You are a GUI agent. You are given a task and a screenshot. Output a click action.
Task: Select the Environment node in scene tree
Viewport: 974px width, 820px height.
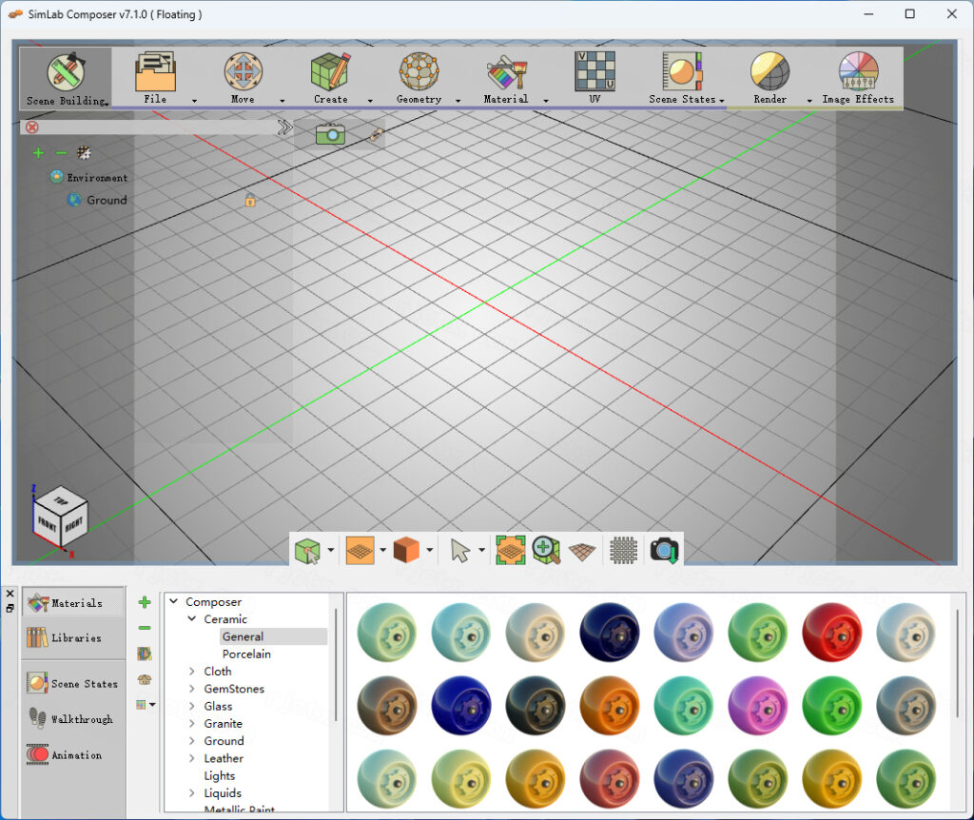(97, 178)
